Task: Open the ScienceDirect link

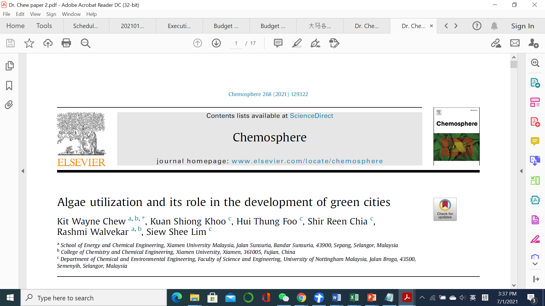Action: click(x=311, y=116)
